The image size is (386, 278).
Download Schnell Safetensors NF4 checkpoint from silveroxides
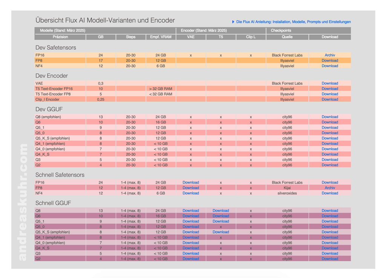coord(329,193)
